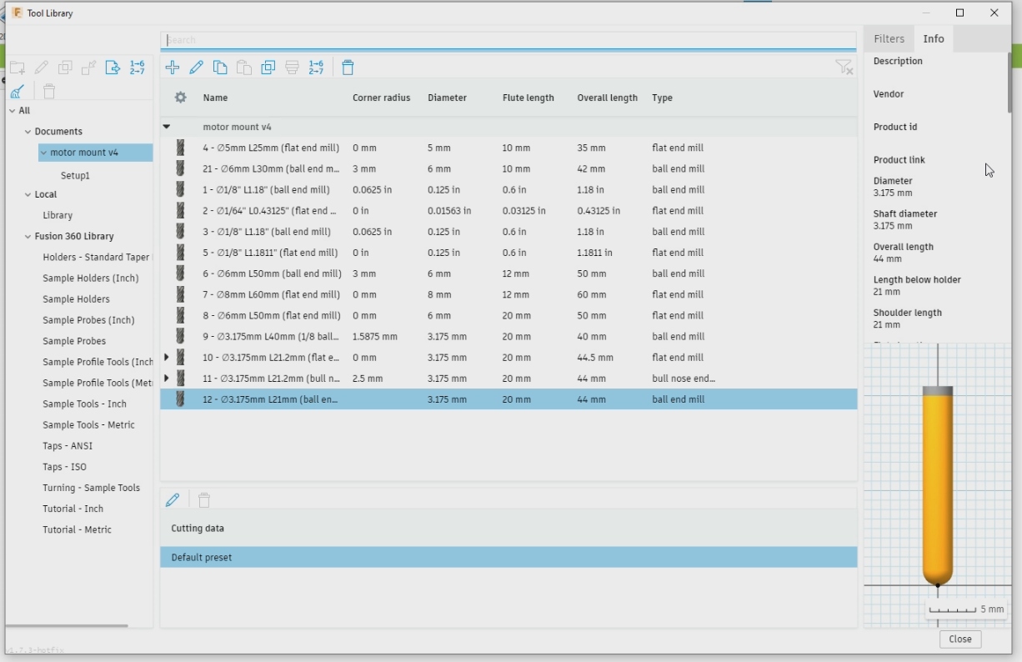Image resolution: width=1022 pixels, height=662 pixels.
Task: Click the renumber icon in library toolbar
Action: 137,68
